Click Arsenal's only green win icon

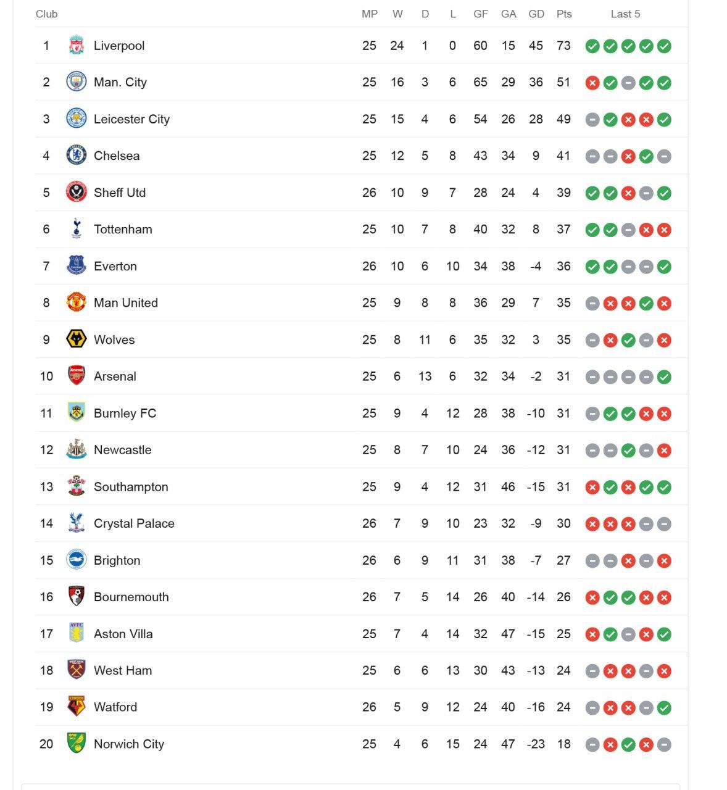(x=664, y=377)
